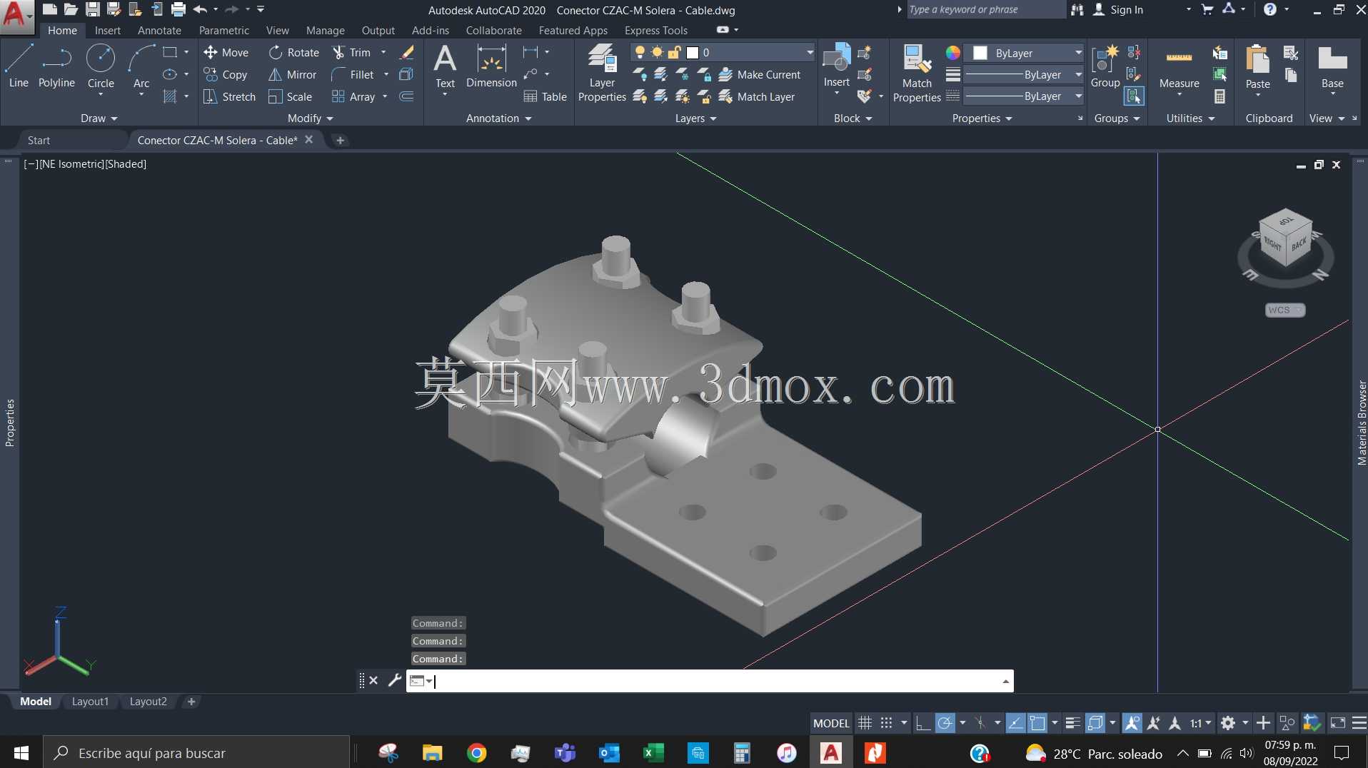Click the Base view tool
This screenshot has height=768, width=1368.
(1332, 66)
